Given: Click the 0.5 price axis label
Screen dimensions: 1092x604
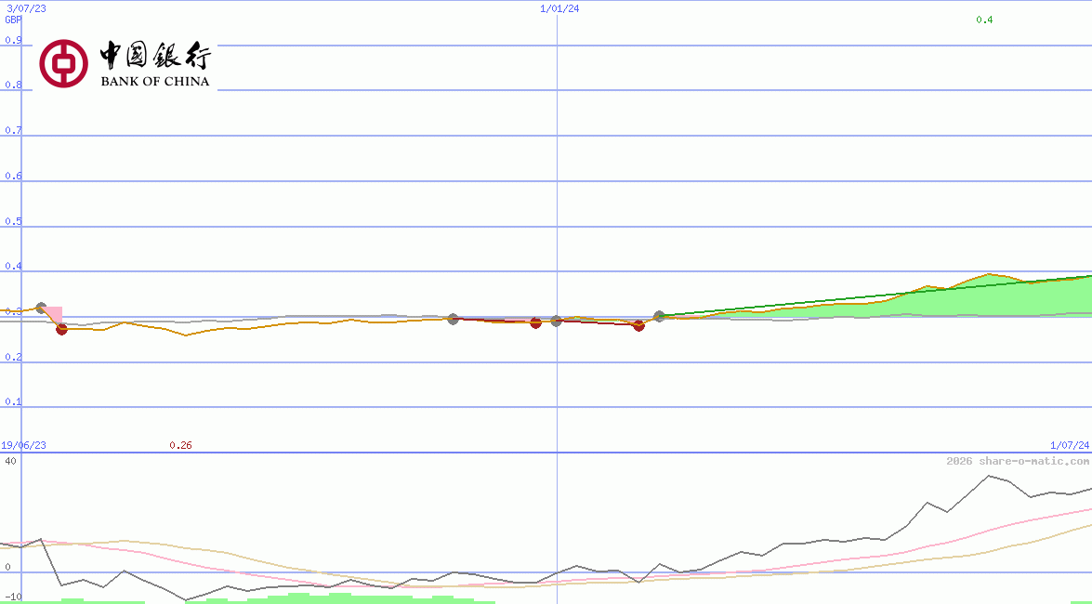Looking at the screenshot, I should (13, 221).
